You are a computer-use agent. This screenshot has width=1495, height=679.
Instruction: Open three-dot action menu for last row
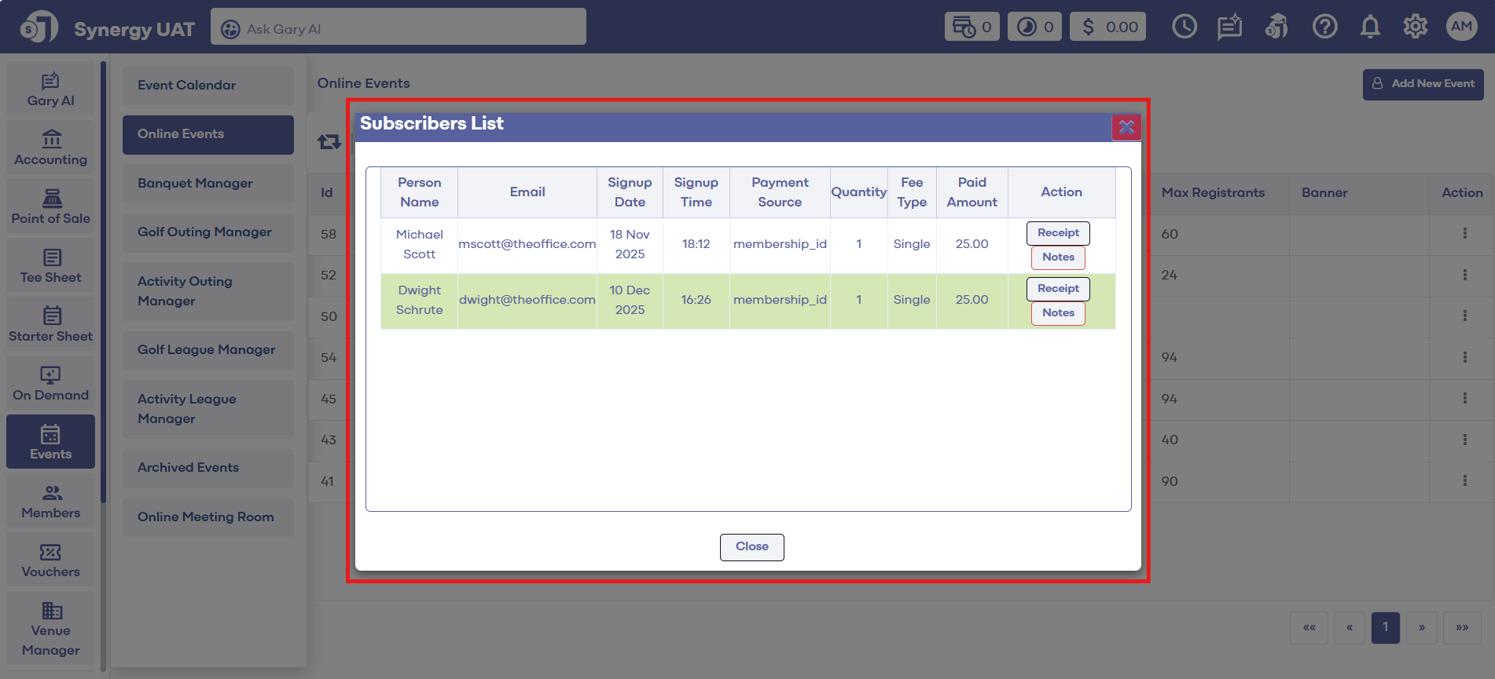coord(1464,480)
